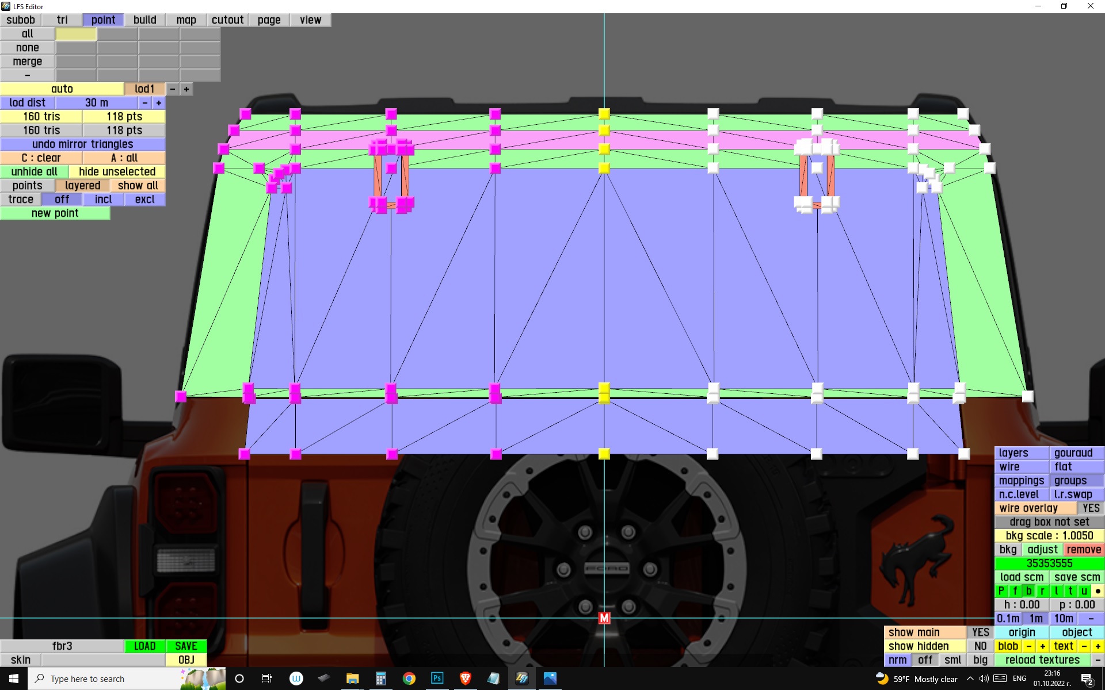
Task: Open Windows Task View icon
Action: (x=267, y=678)
